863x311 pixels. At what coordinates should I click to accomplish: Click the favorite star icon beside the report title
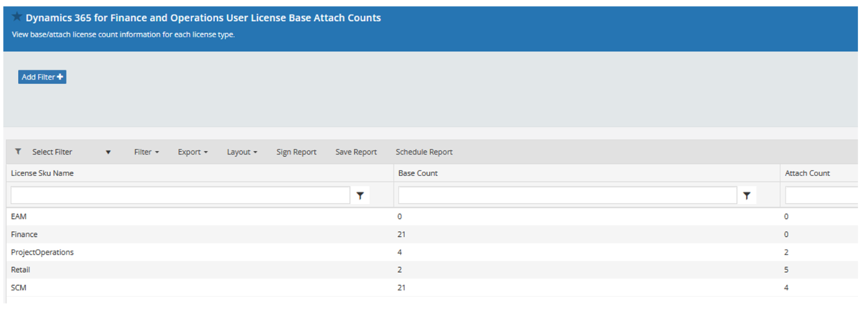[x=17, y=17]
